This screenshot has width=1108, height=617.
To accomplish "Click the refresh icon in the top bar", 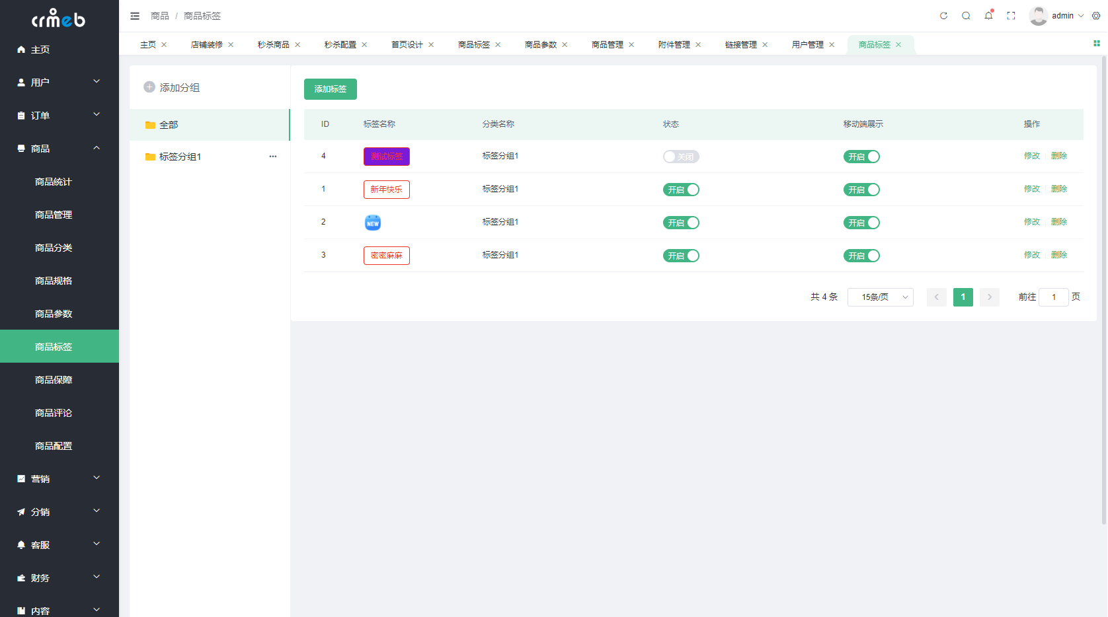I will coord(943,16).
